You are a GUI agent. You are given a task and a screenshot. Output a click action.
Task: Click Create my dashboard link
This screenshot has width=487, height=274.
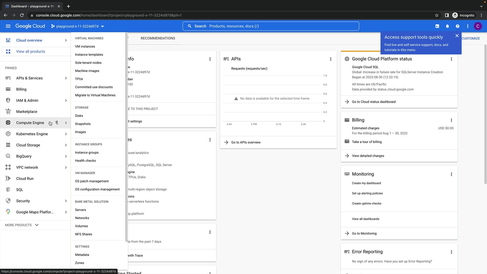(366, 183)
